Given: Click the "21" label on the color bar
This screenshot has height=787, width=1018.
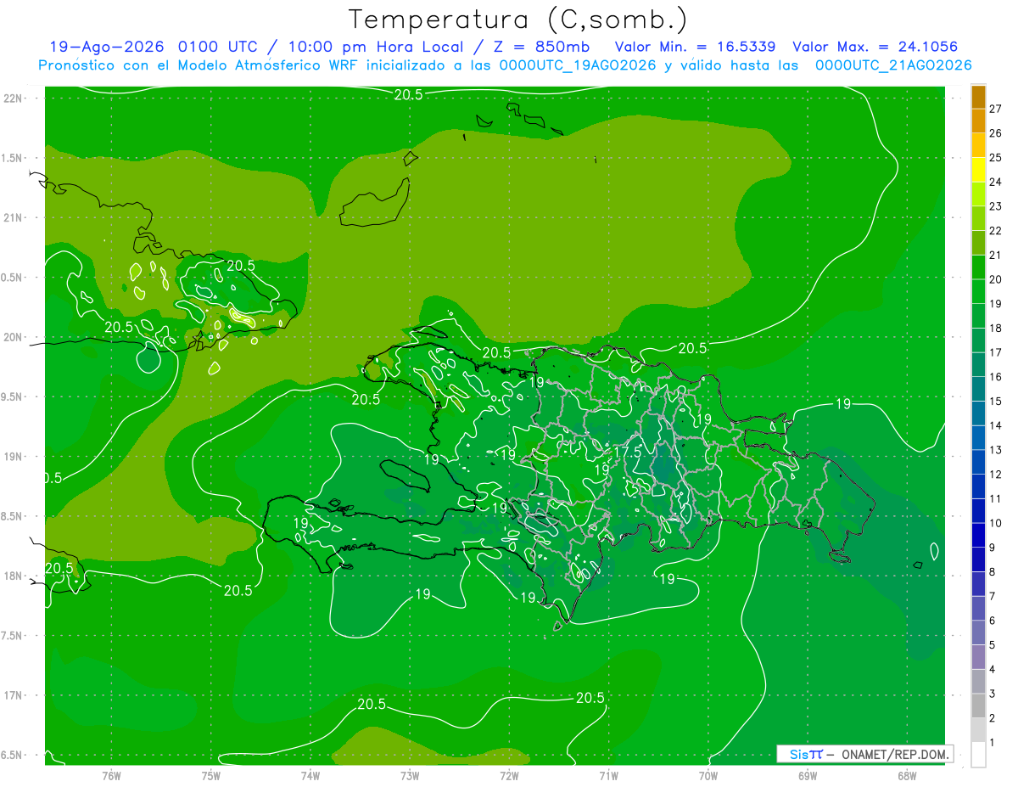Looking at the screenshot, I should click(x=996, y=255).
